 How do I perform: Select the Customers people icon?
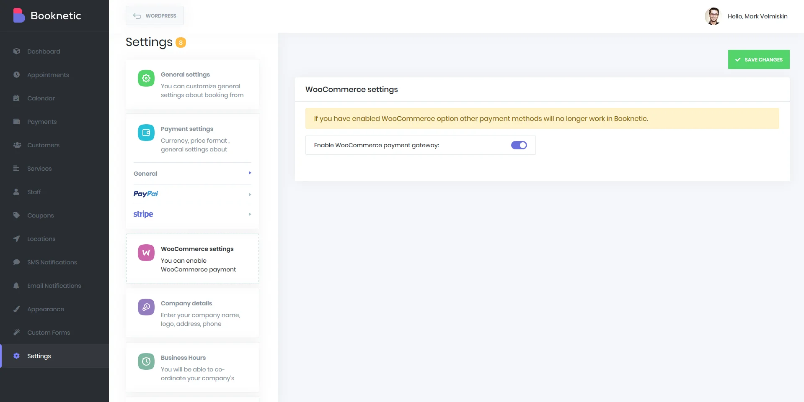pyautogui.click(x=16, y=145)
